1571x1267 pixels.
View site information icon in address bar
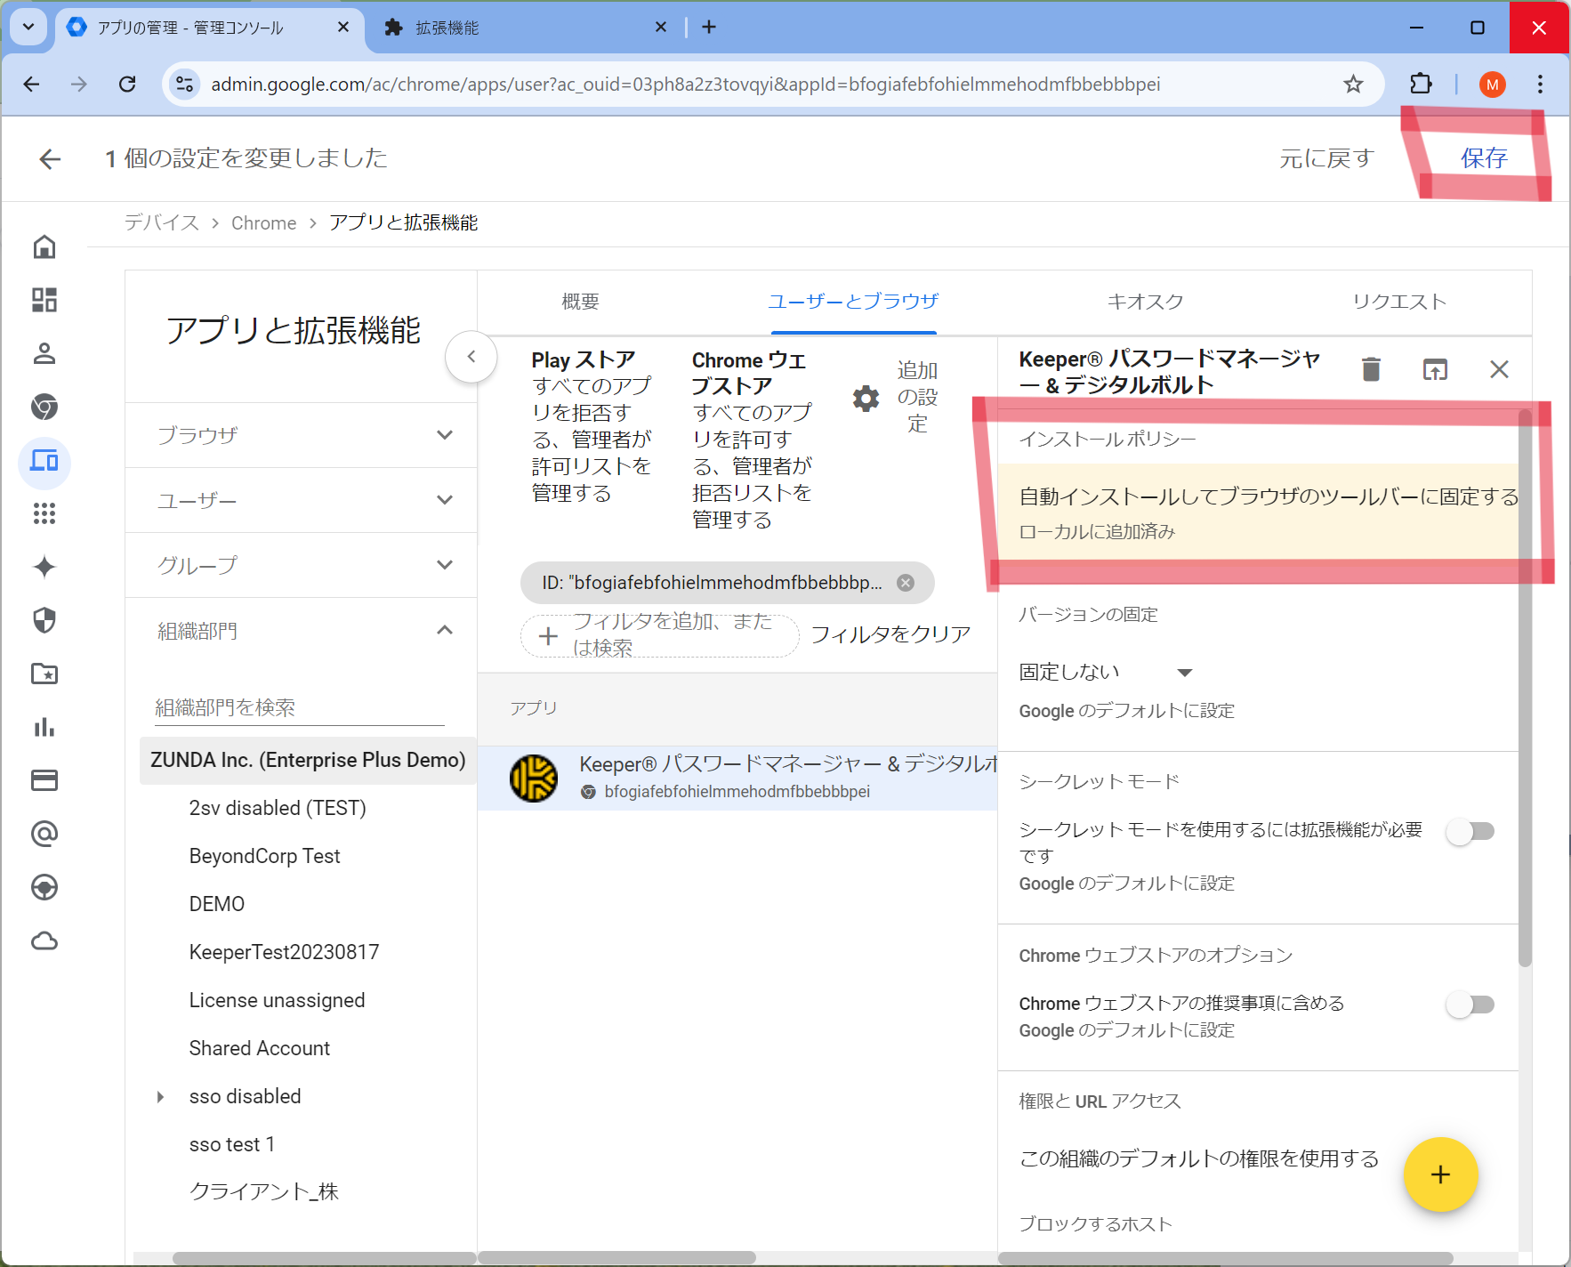(x=184, y=84)
